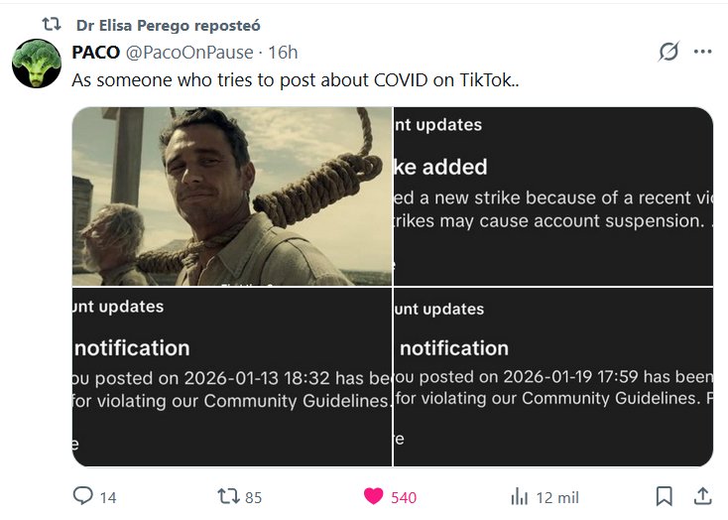The height and width of the screenshot is (520, 728).
Task: Open the Grok explain-post icon
Action: [667, 52]
